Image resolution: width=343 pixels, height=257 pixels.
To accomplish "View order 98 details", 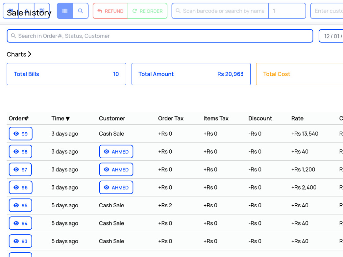I will click(20, 151).
